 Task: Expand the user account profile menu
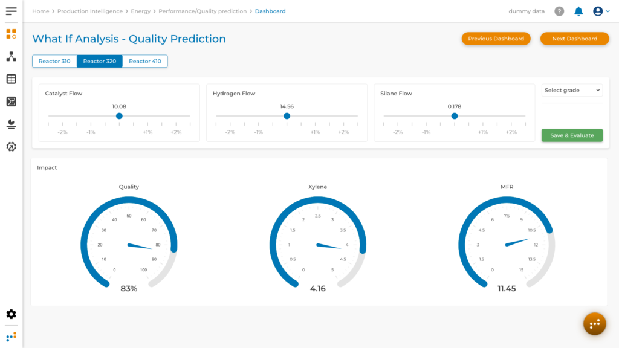601,11
